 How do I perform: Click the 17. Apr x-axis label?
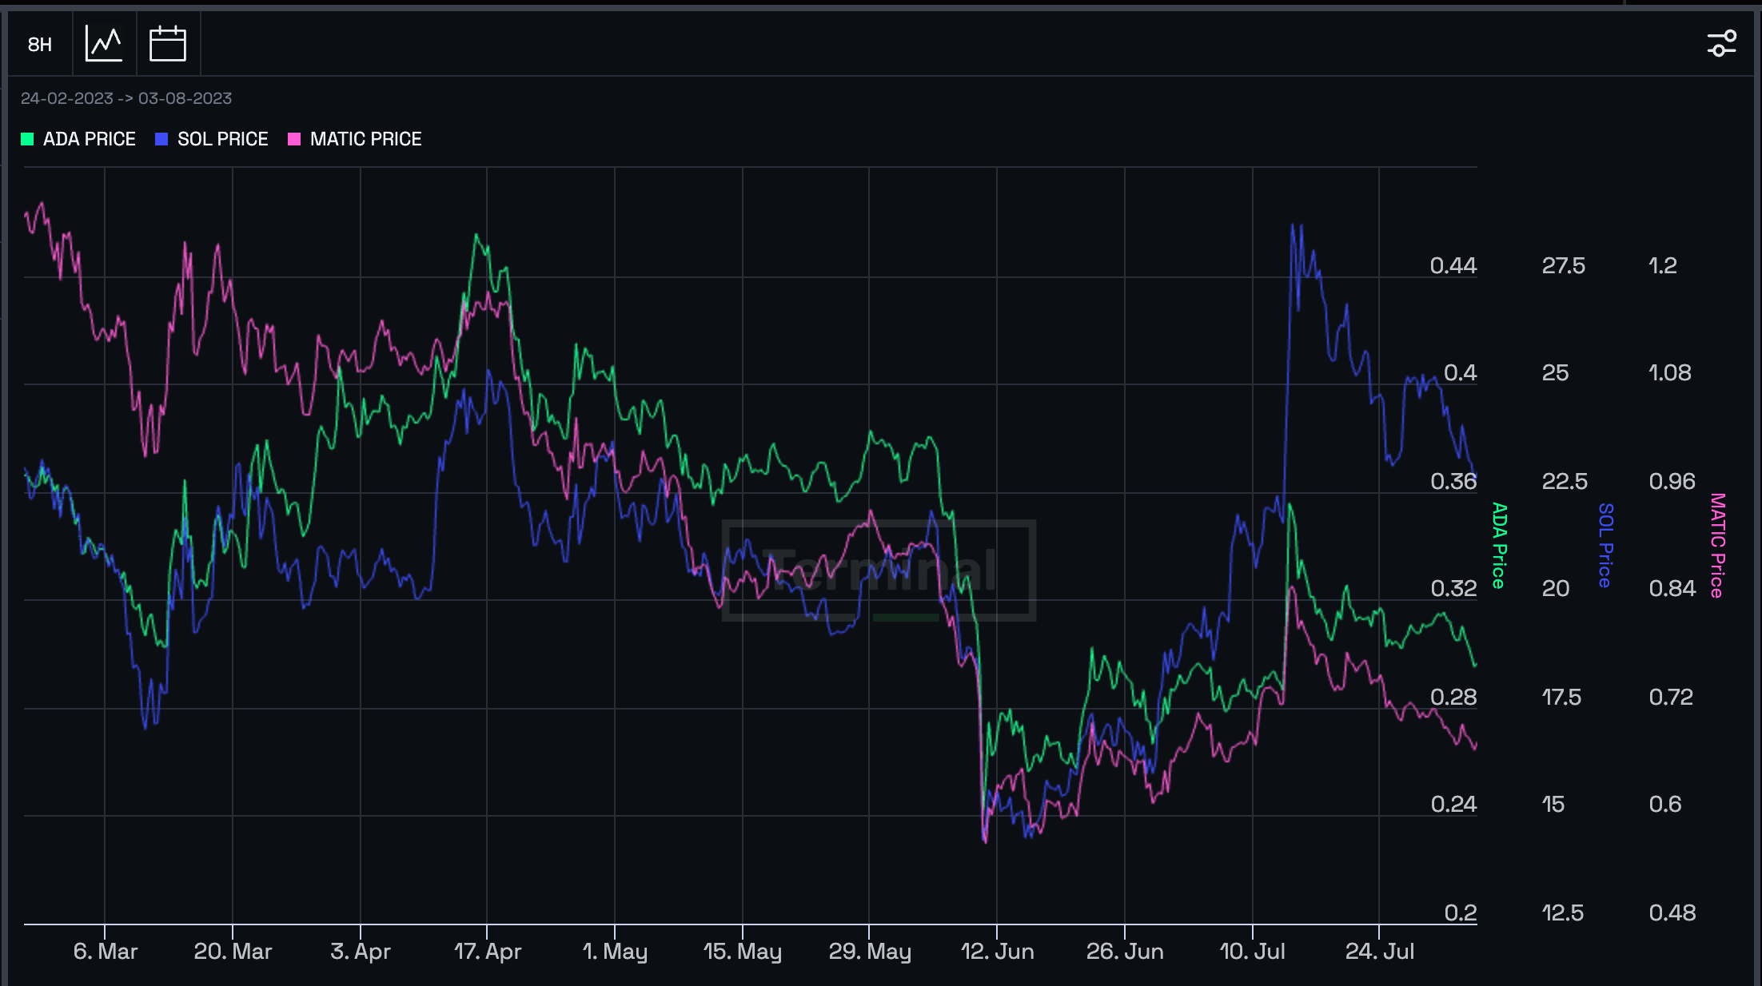488,952
